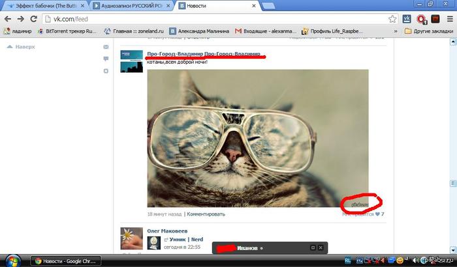Click the browser back arrow
Image resolution: width=457 pixels, height=267 pixels.
pos(7,19)
